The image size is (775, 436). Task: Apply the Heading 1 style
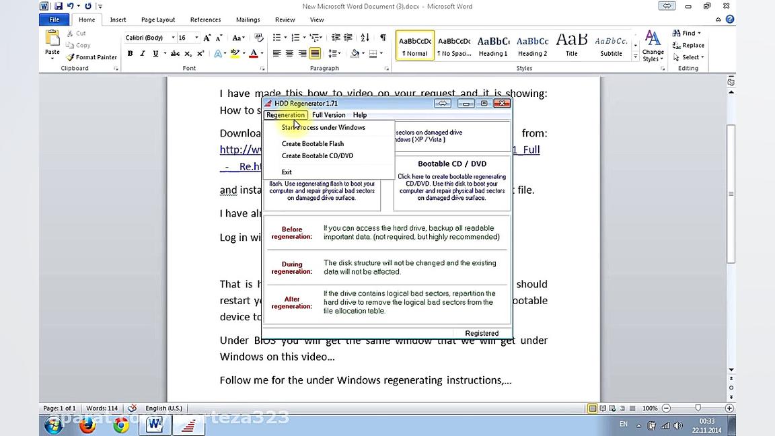click(492, 45)
